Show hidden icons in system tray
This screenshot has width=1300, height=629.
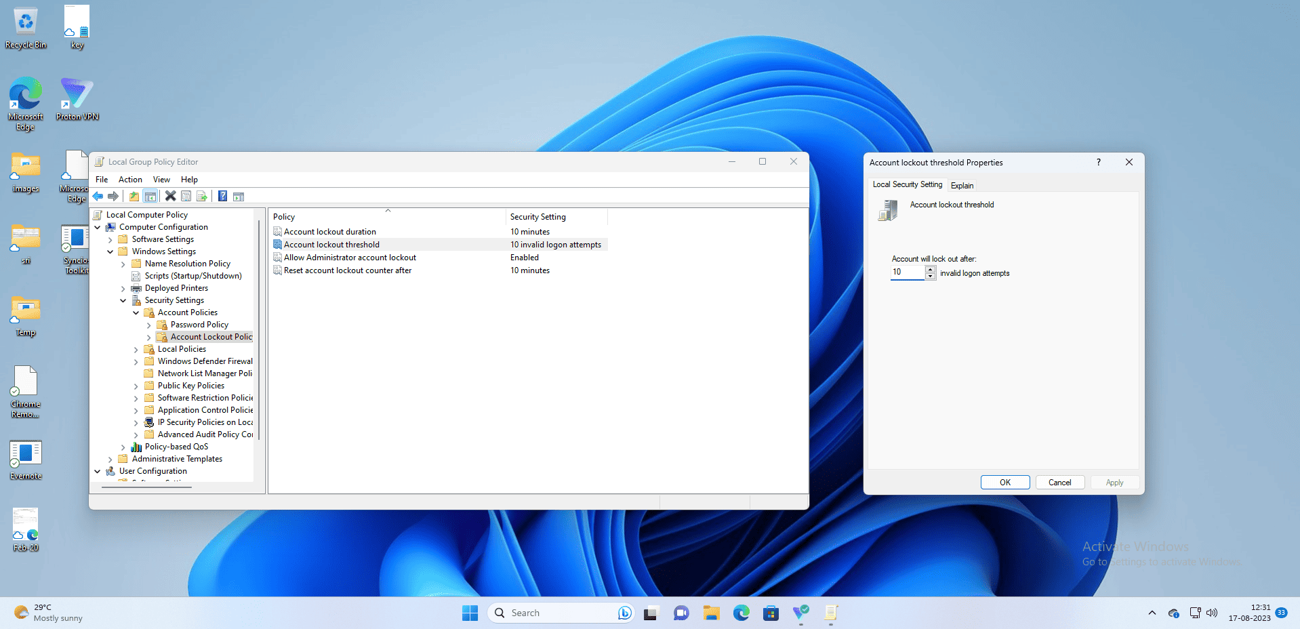[x=1152, y=613]
